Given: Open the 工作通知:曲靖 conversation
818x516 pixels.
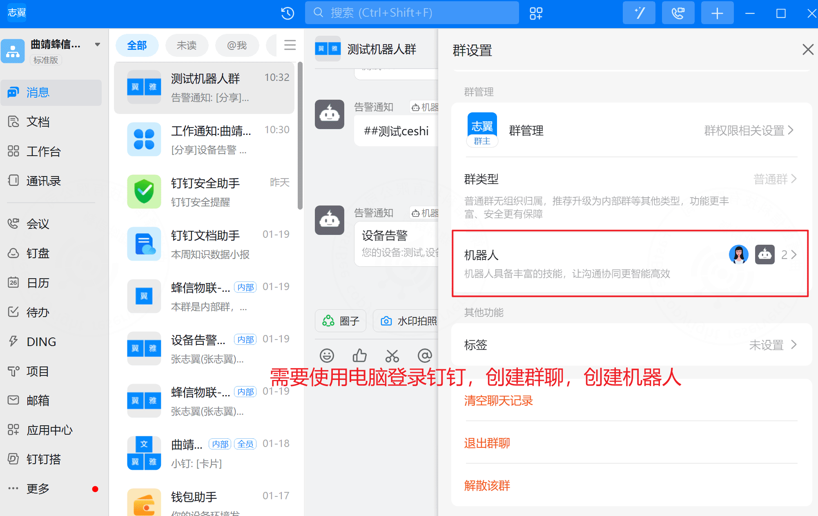Looking at the screenshot, I should tap(204, 140).
